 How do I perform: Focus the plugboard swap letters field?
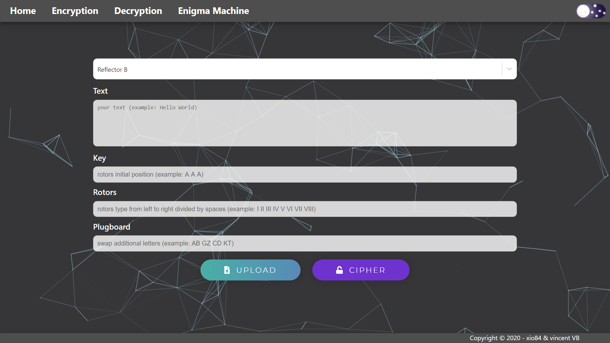click(305, 243)
